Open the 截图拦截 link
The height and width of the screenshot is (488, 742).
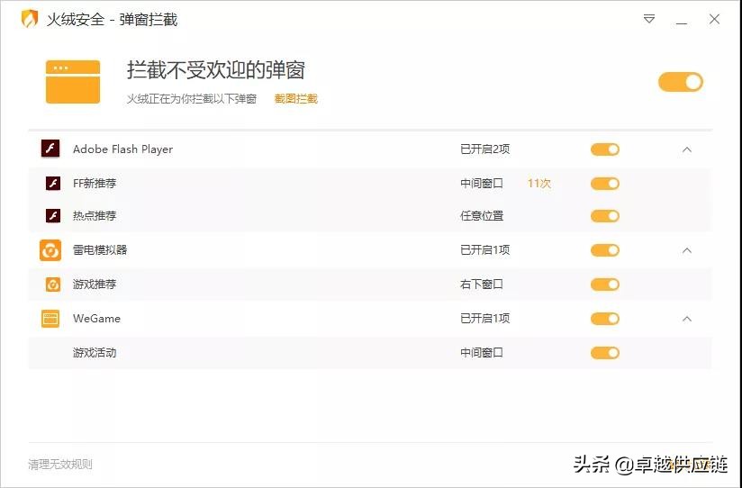(295, 99)
